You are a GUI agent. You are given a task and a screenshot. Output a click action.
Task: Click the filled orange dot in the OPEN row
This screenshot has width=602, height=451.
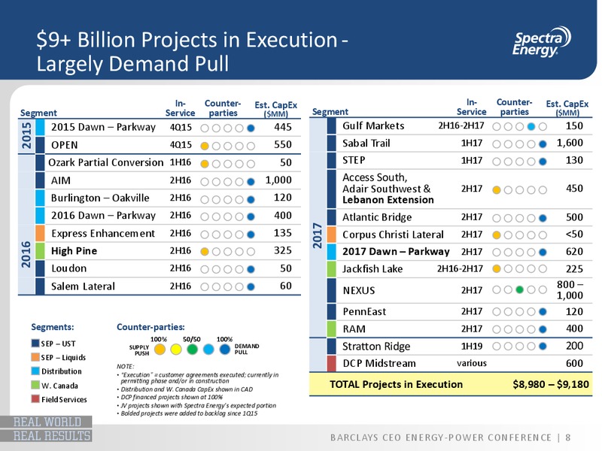[205, 146]
